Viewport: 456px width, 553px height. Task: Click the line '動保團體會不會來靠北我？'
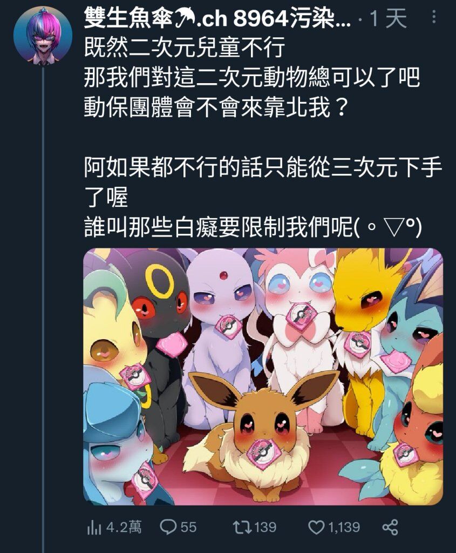(x=216, y=107)
